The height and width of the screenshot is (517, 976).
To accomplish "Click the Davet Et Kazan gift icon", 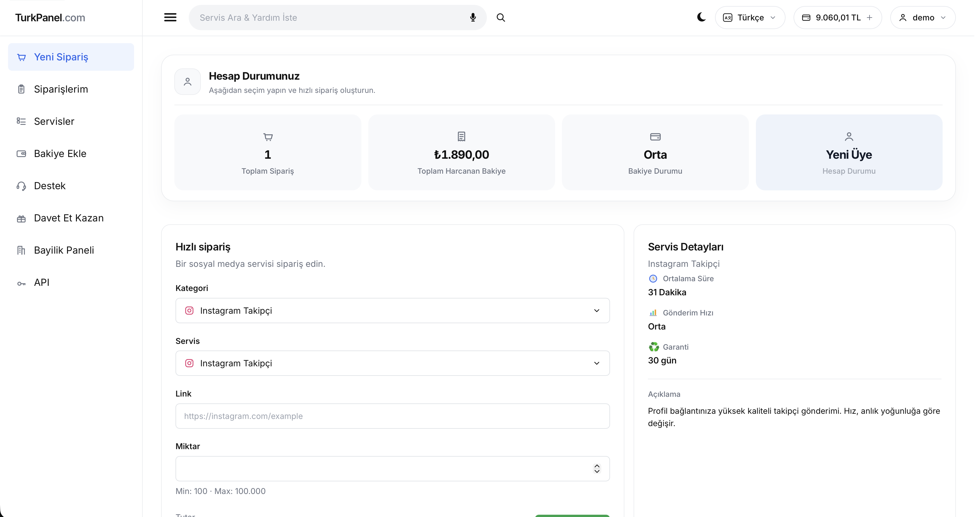I will (x=21, y=219).
